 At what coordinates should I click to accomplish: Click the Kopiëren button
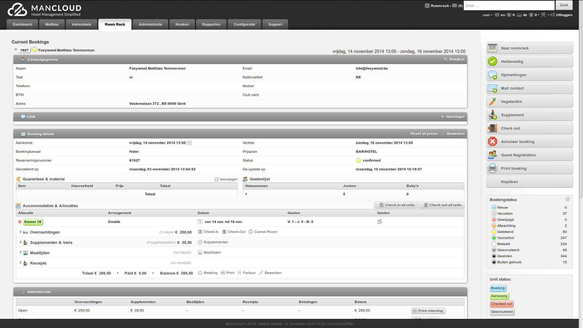tap(530, 182)
